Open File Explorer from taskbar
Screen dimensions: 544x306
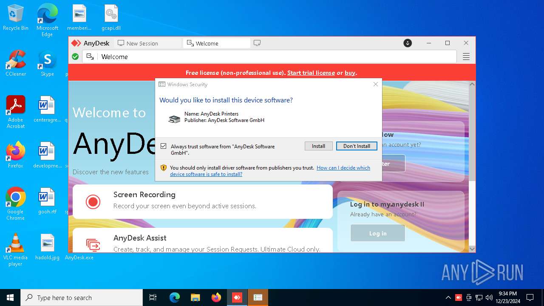[x=195, y=297]
